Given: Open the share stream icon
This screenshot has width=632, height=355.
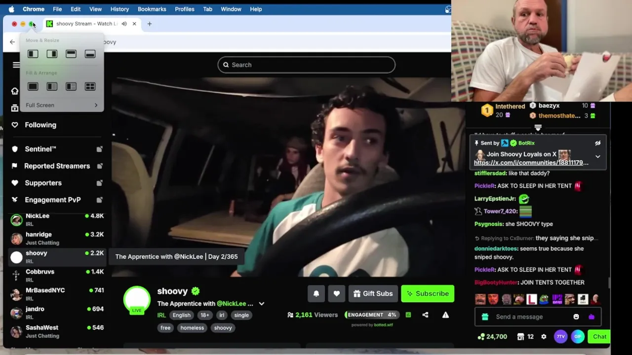Looking at the screenshot, I should pyautogui.click(x=425, y=315).
